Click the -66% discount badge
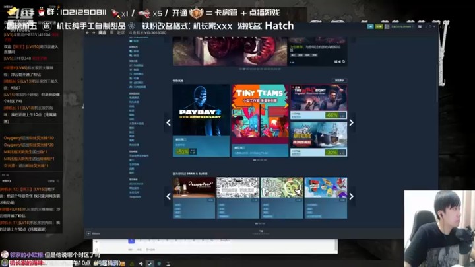Image resolution: width=475 pixels, height=267 pixels. (332, 115)
